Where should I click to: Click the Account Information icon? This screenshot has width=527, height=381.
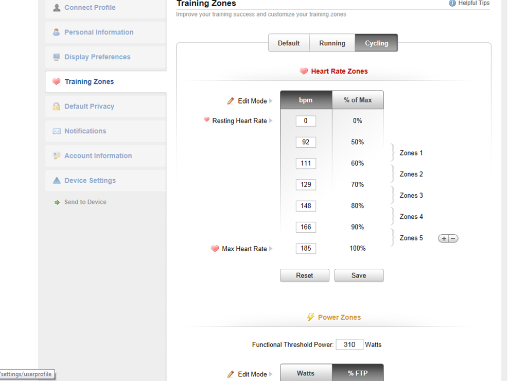[x=57, y=155]
